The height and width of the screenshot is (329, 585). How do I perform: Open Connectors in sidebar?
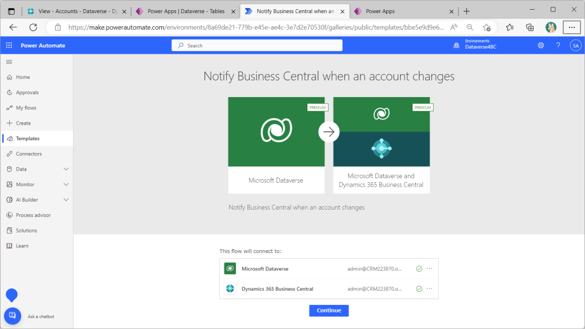(x=37, y=154)
